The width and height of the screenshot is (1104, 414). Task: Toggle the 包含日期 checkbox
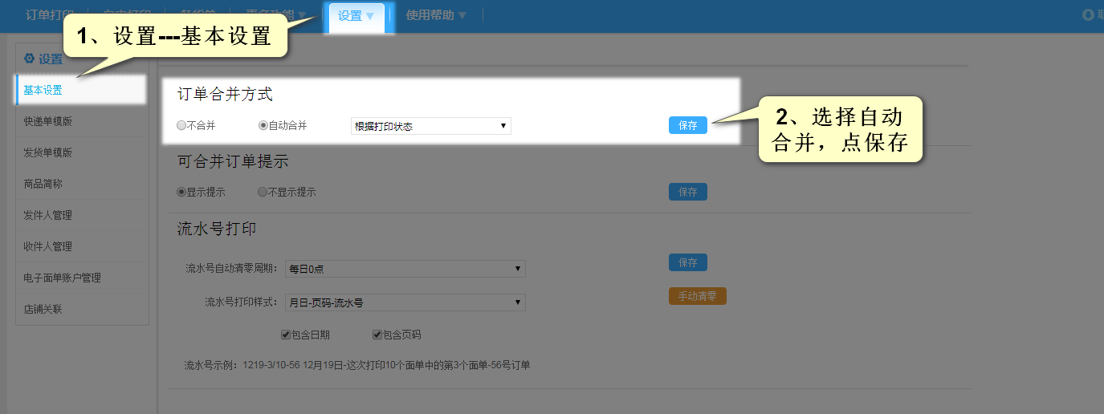click(286, 335)
